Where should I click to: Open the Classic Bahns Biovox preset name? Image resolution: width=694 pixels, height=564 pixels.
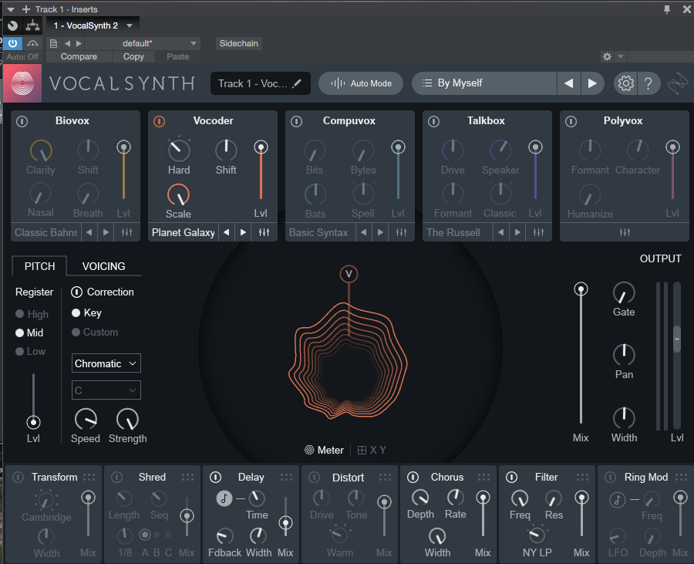(x=46, y=232)
